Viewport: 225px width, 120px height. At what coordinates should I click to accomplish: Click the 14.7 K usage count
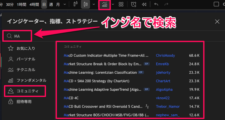194,107
